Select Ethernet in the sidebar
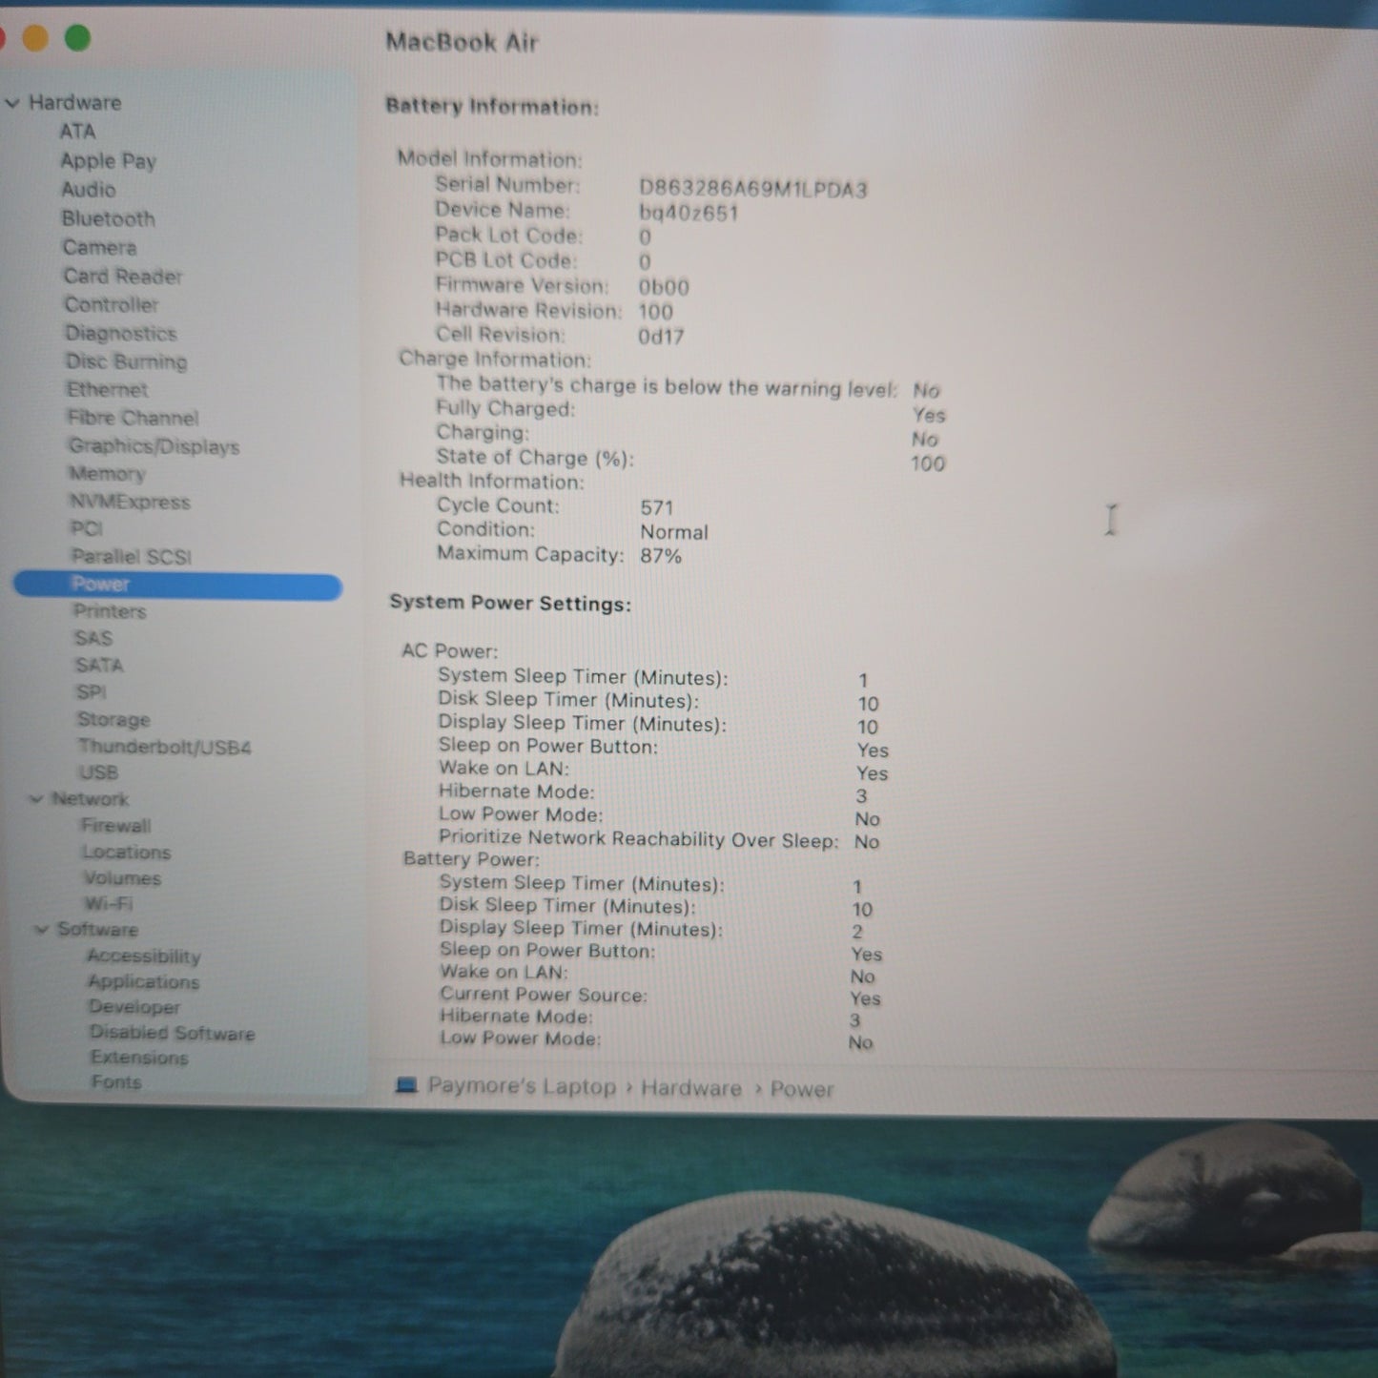The width and height of the screenshot is (1378, 1378). (x=107, y=389)
